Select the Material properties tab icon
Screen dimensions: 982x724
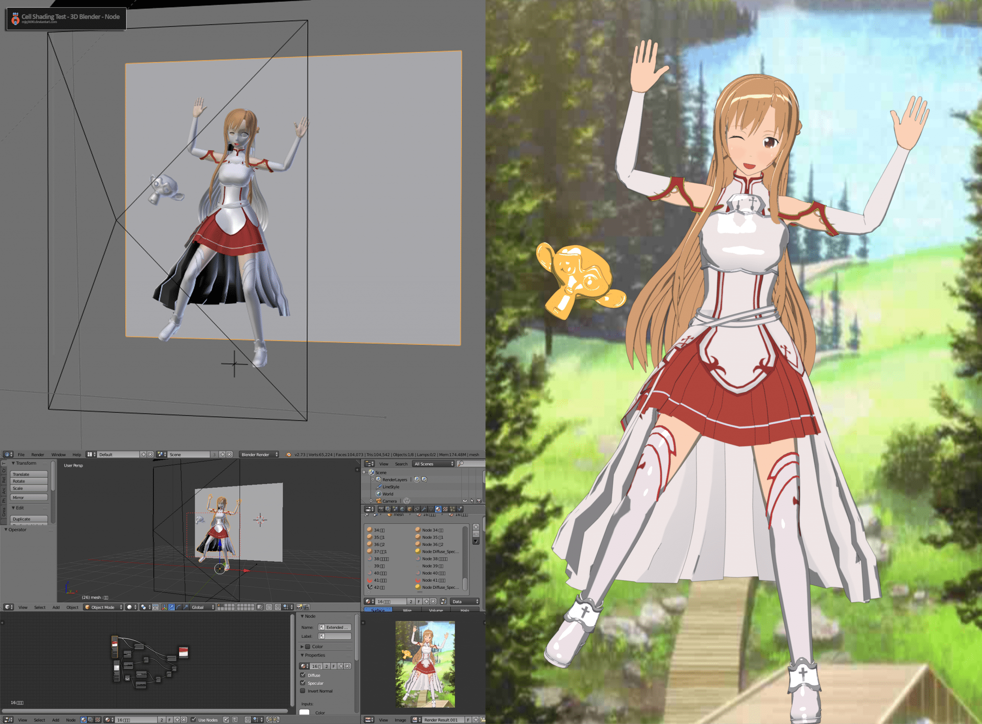[438, 509]
